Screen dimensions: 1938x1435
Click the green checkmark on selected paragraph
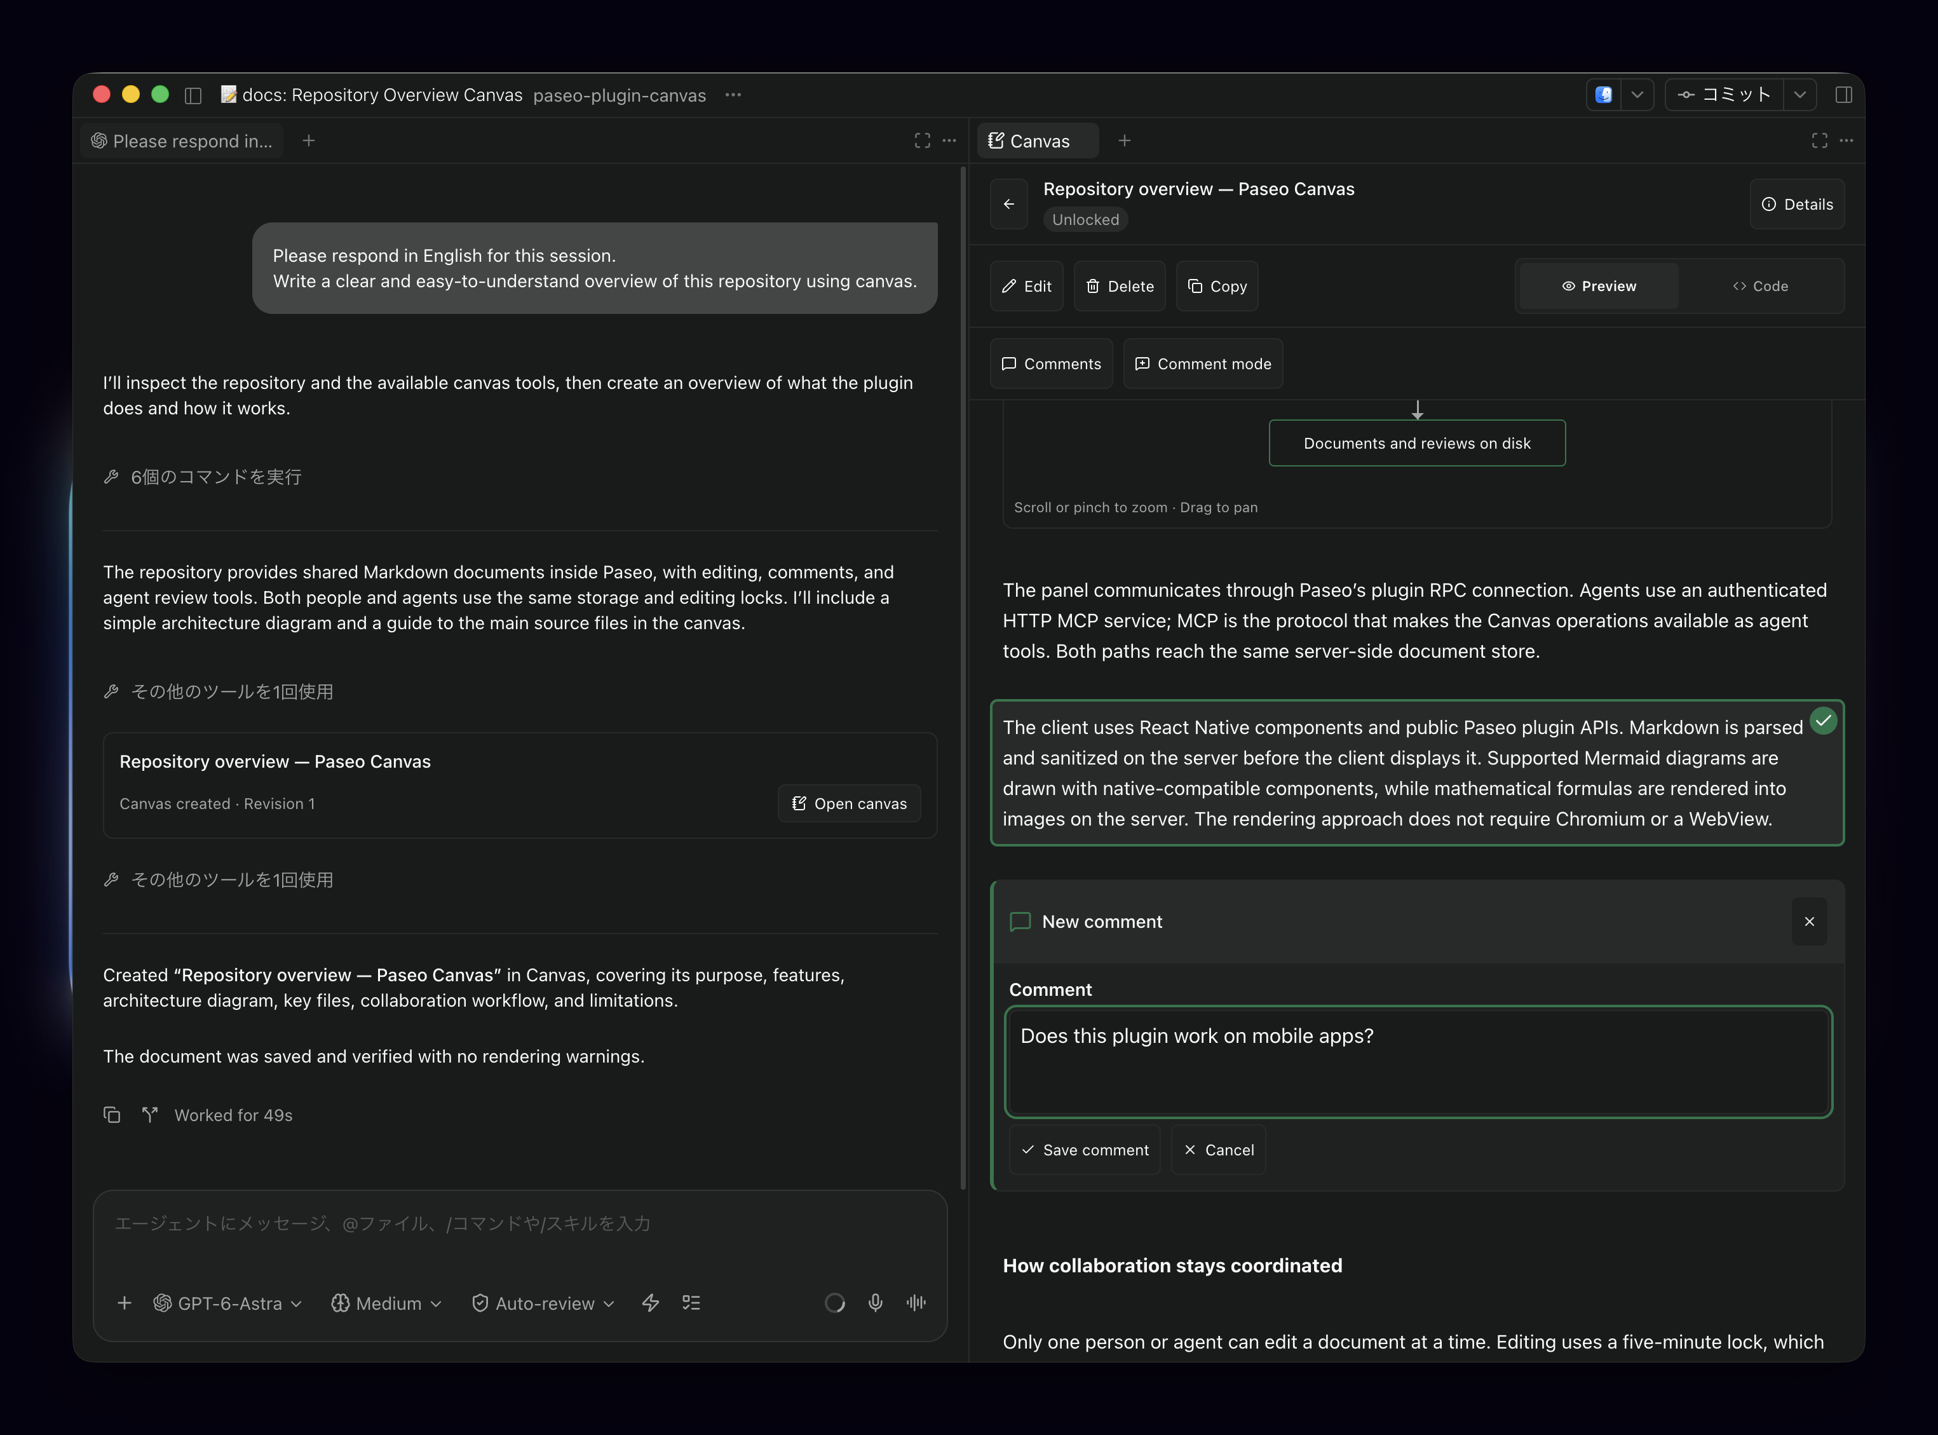click(1824, 720)
